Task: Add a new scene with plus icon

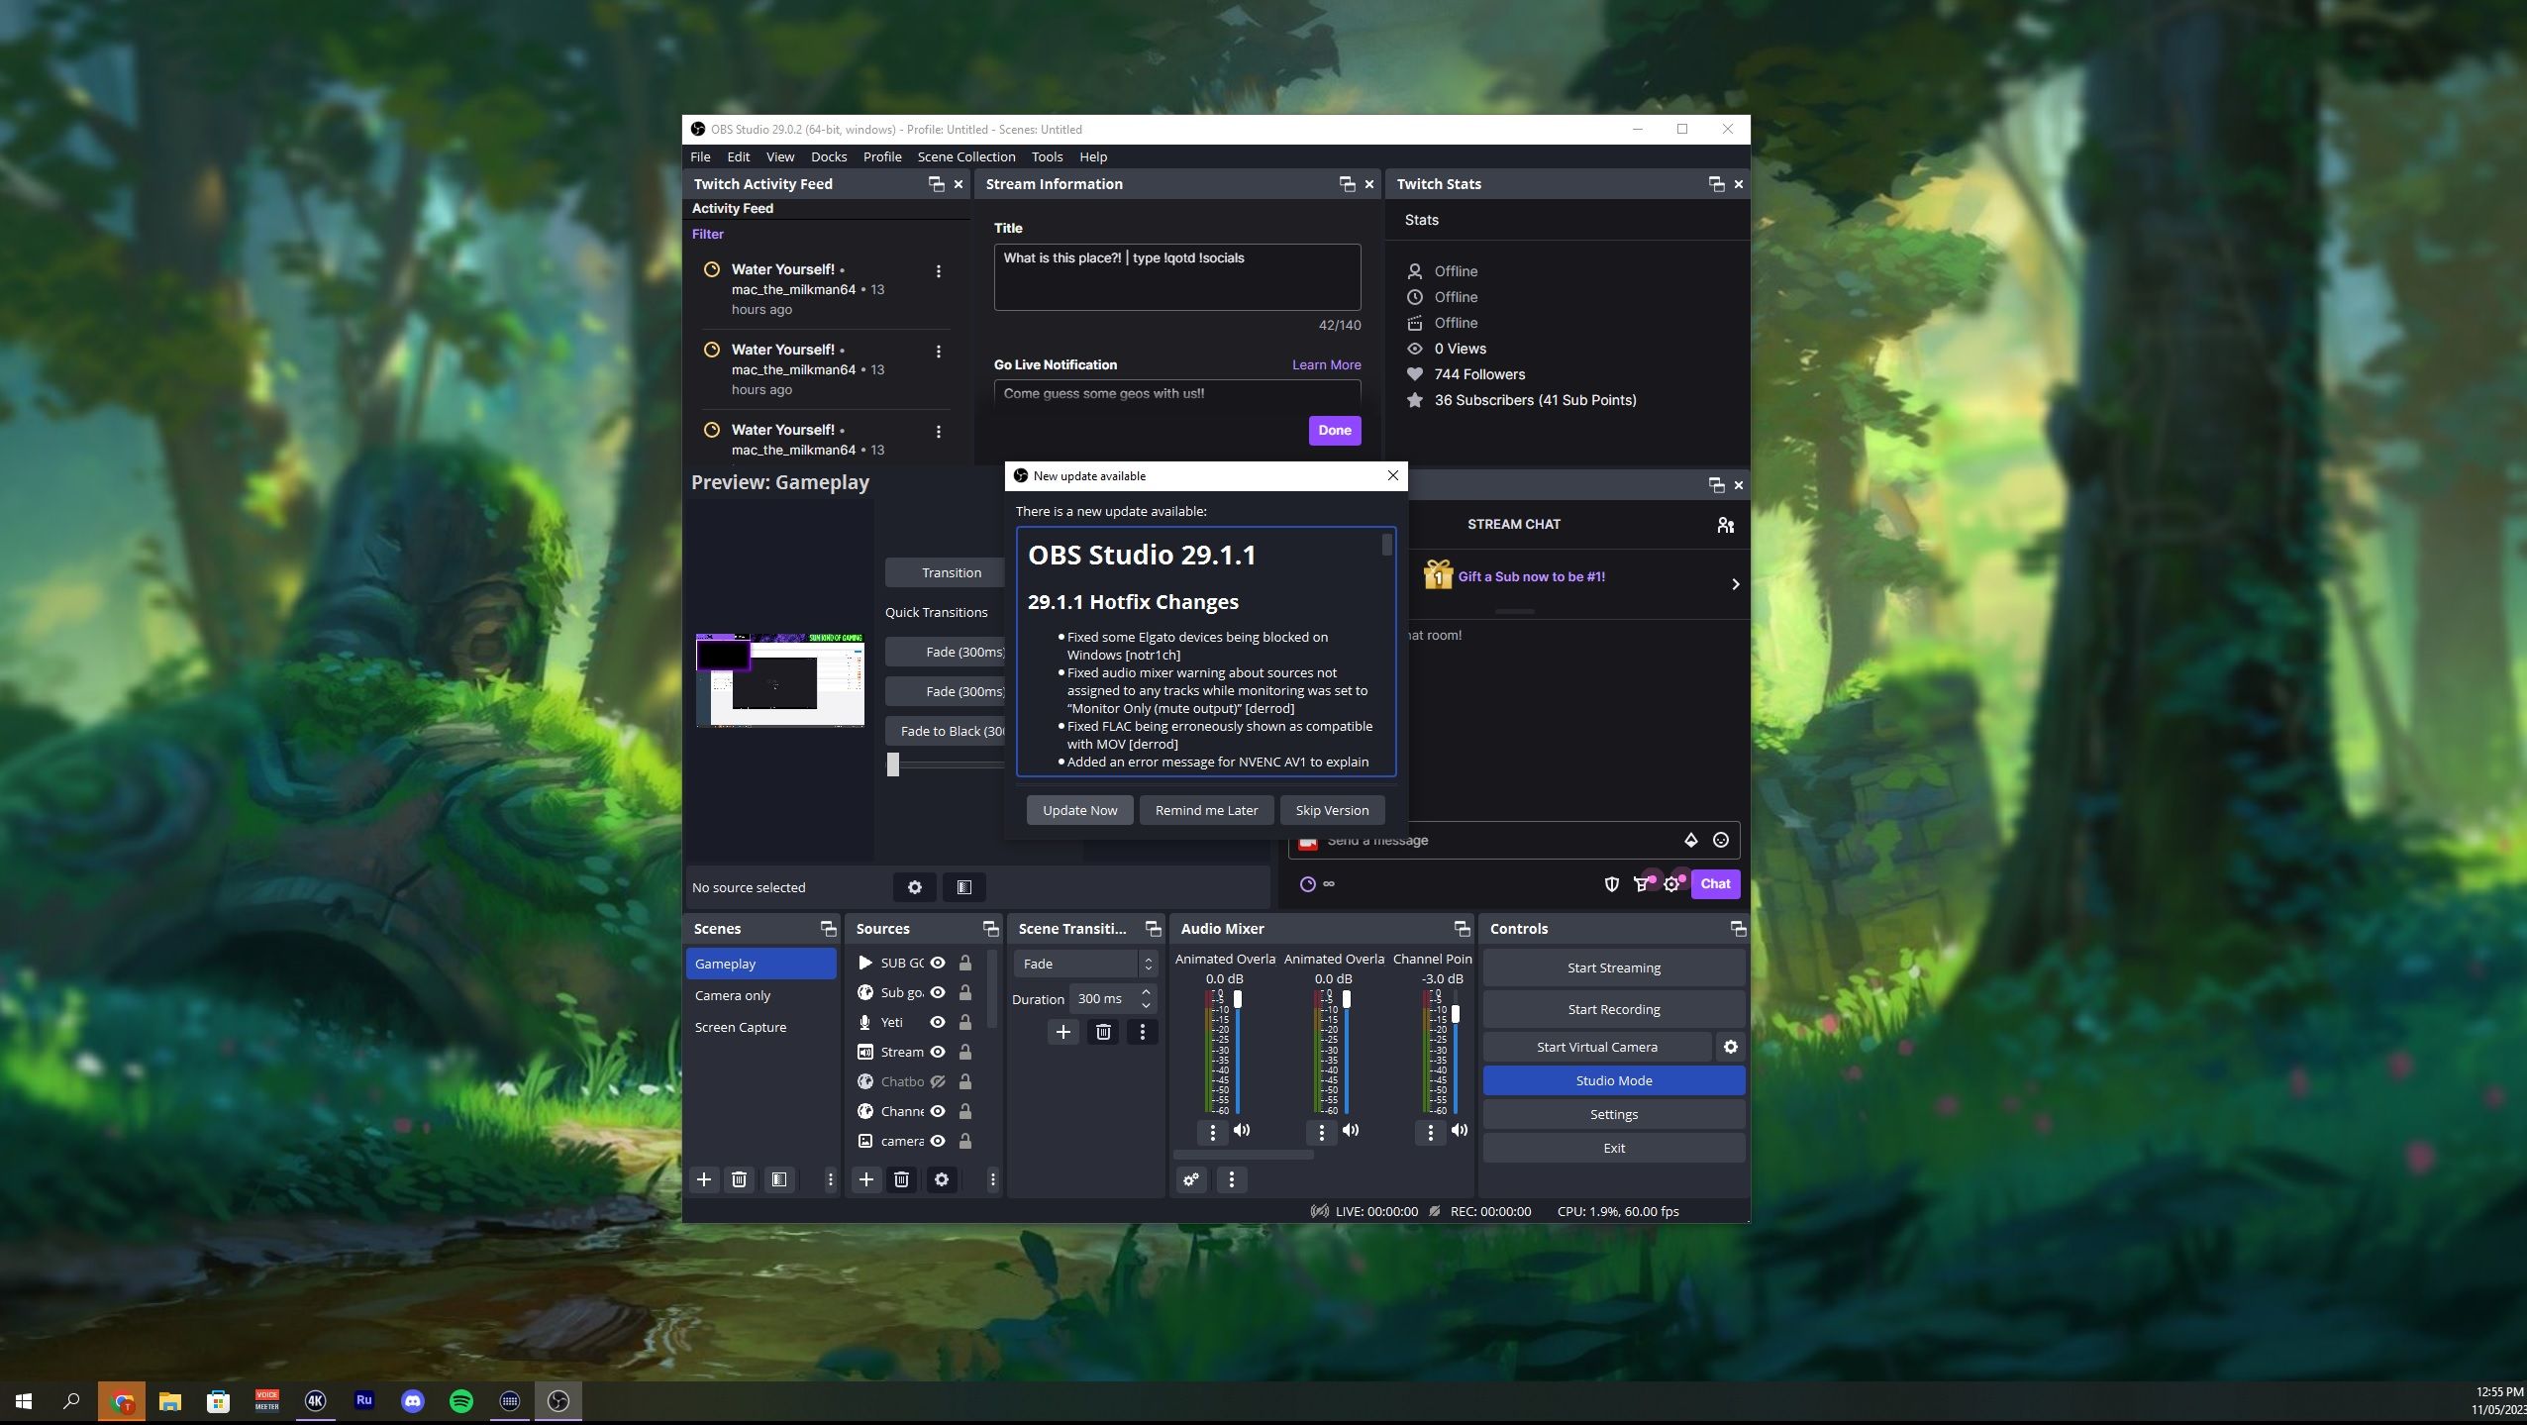Action: [703, 1179]
